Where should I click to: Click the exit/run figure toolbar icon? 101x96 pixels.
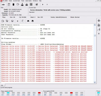point(37,4)
